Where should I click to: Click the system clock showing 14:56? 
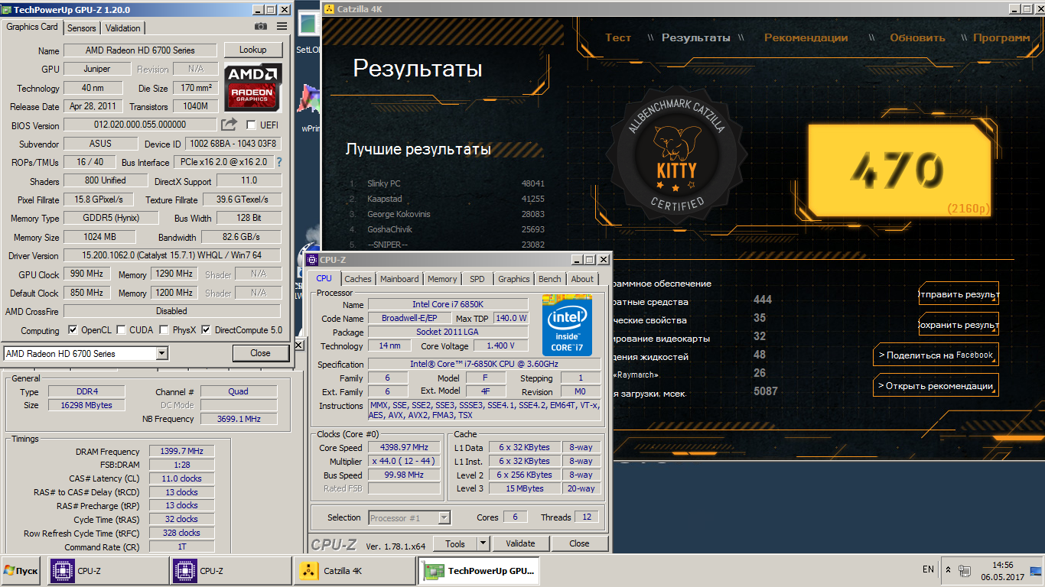point(1002,566)
